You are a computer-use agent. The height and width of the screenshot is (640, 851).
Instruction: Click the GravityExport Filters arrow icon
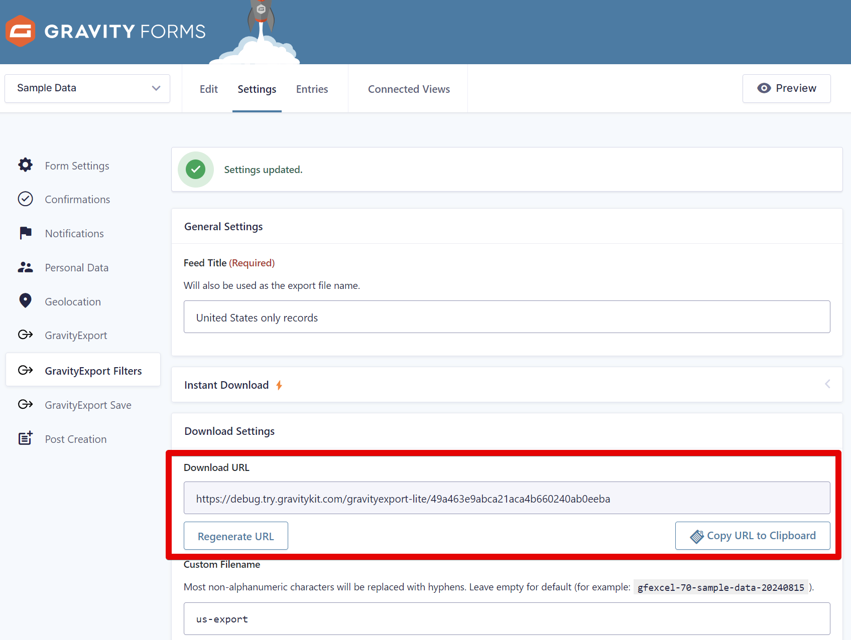coord(25,370)
